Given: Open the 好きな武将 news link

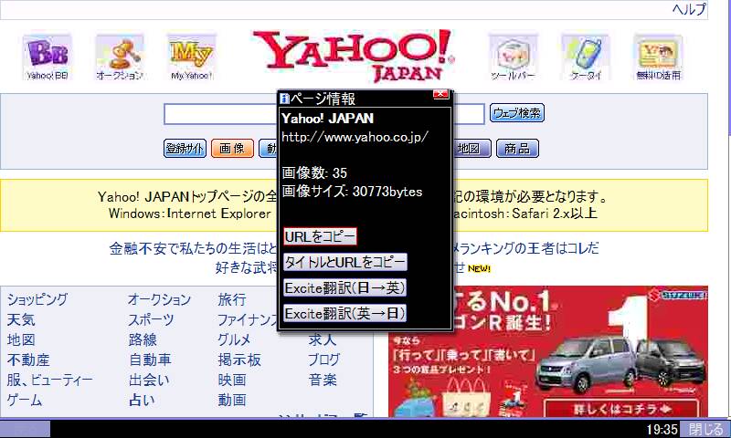Looking at the screenshot, I should point(246,267).
